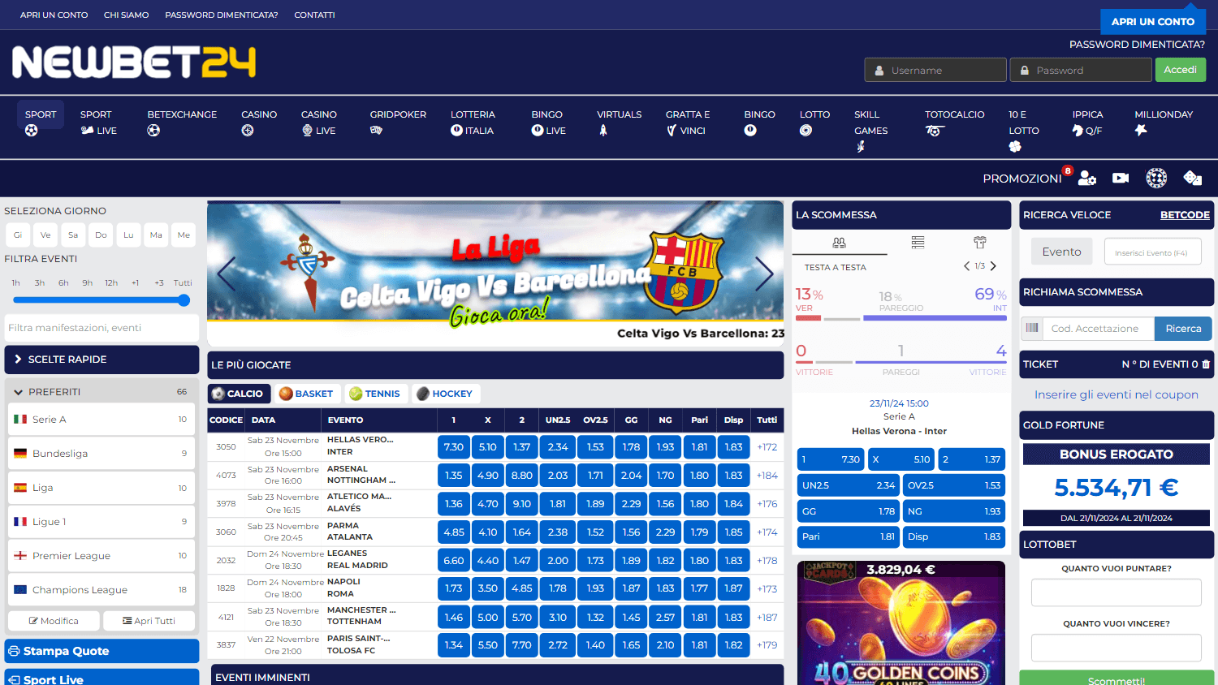Open the live video camera icon

coord(1121,178)
